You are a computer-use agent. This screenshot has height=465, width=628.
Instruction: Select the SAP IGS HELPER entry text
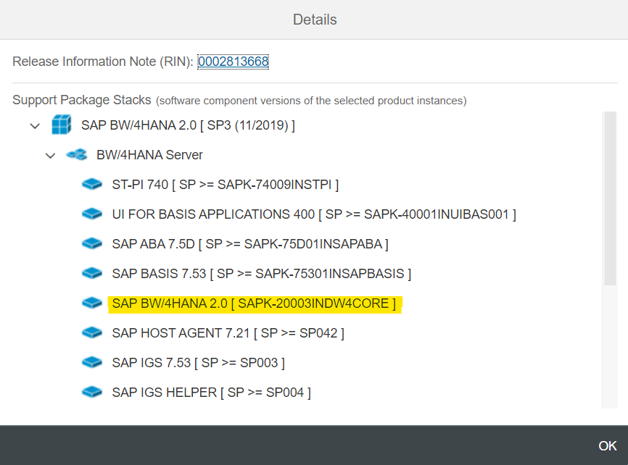tap(211, 393)
